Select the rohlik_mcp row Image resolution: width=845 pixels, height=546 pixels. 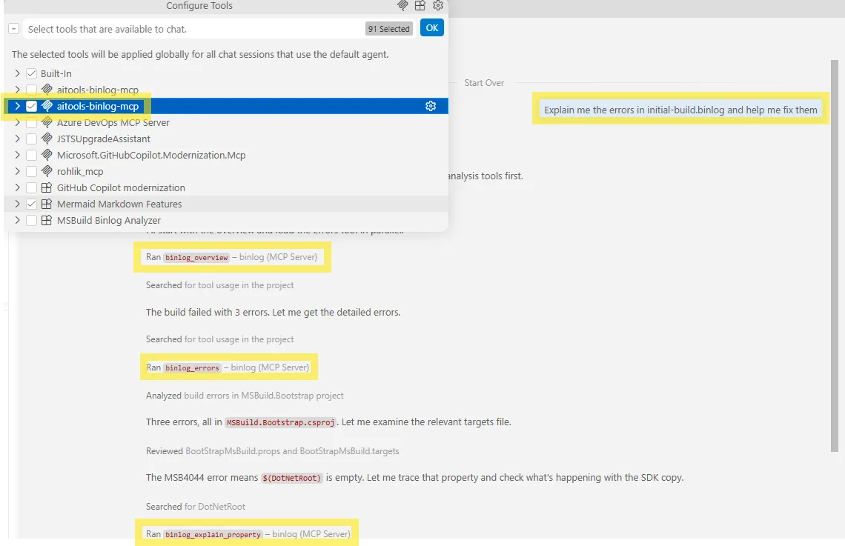pyautogui.click(x=226, y=171)
